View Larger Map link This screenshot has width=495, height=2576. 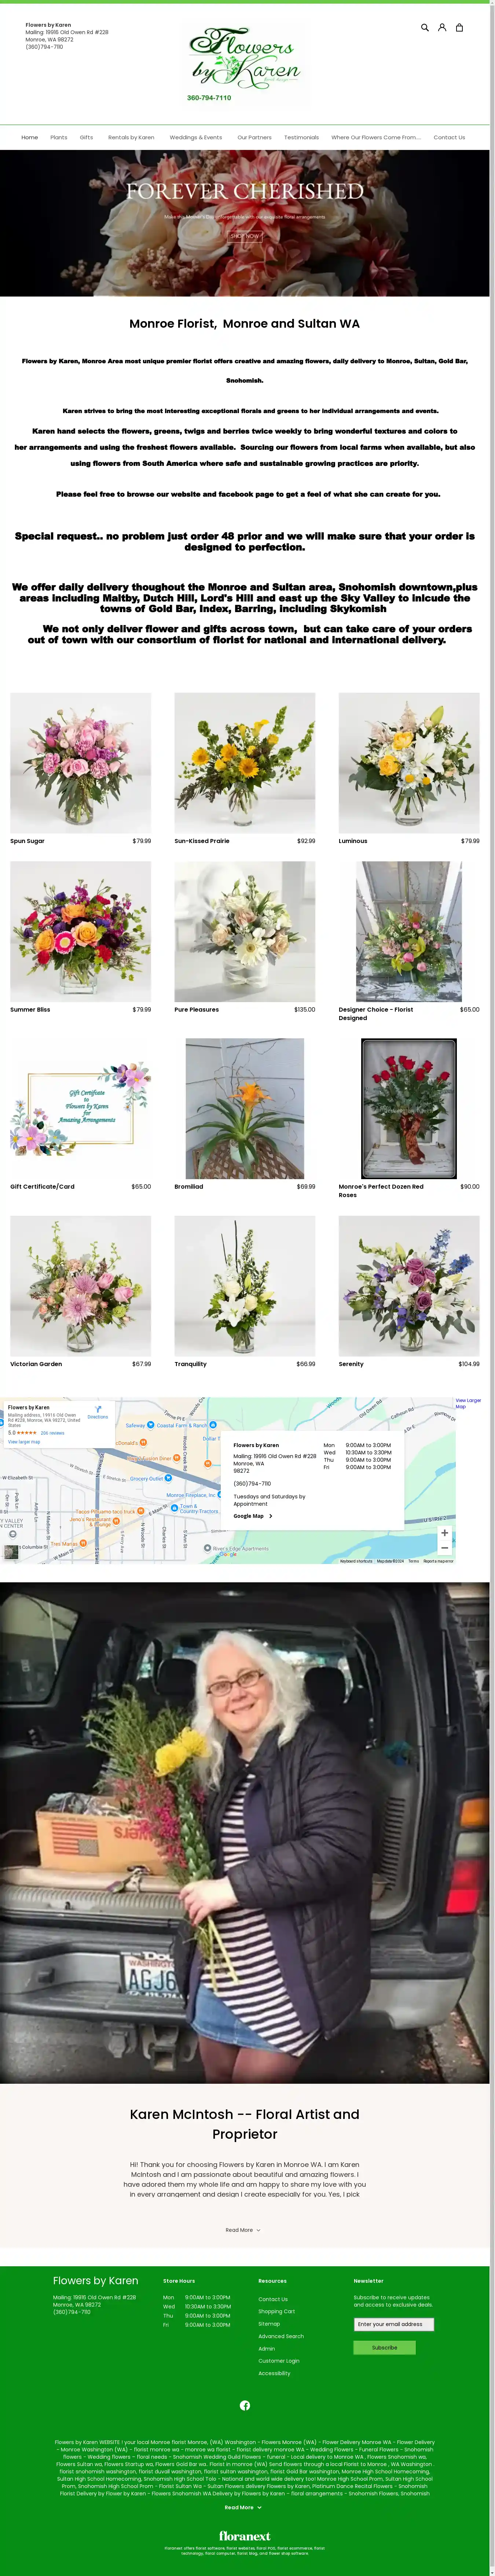point(468,1403)
